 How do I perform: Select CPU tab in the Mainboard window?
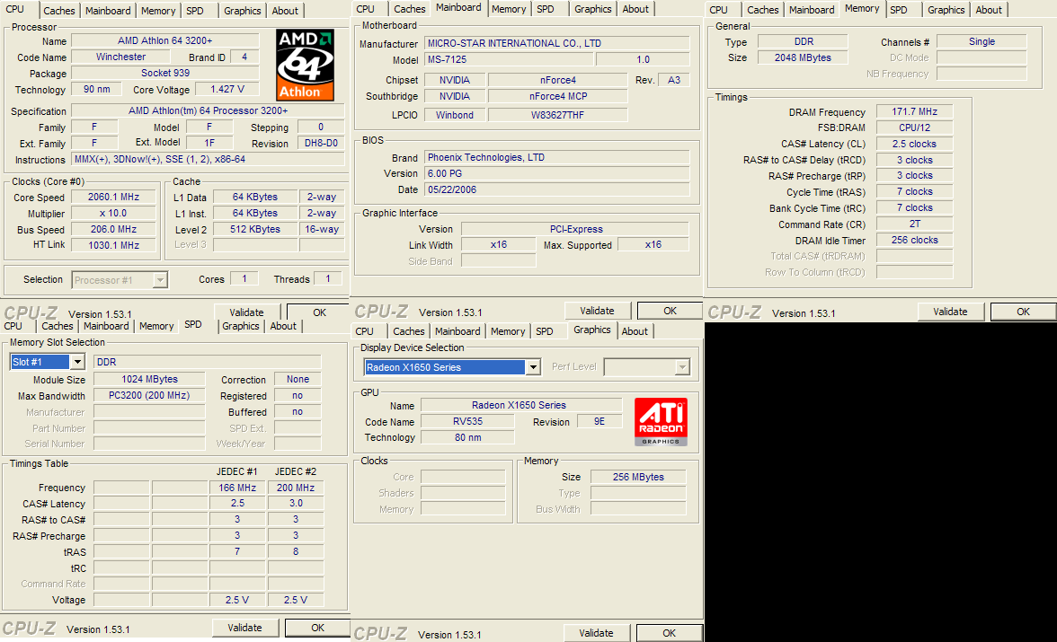[x=365, y=9]
